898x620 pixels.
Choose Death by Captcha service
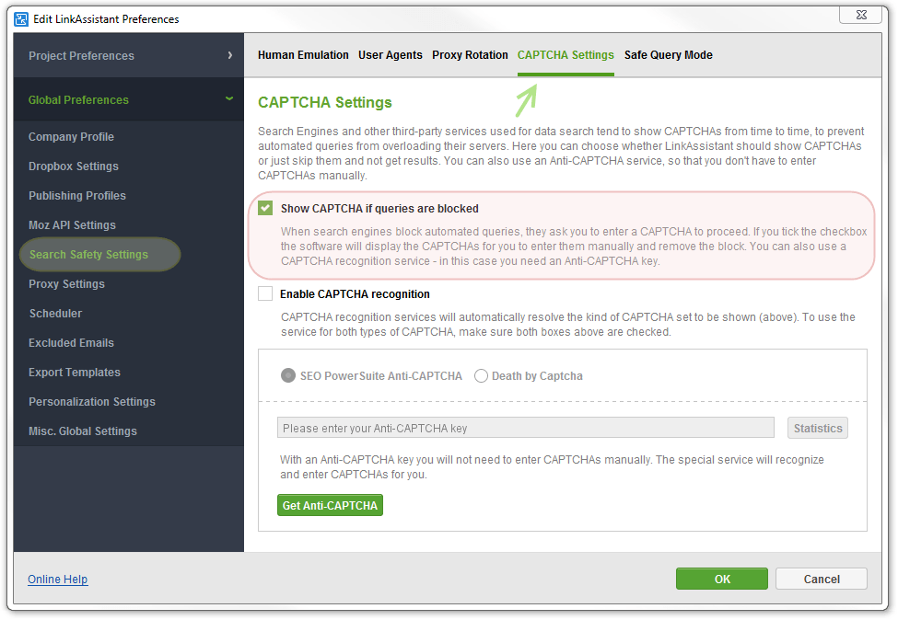click(x=482, y=376)
